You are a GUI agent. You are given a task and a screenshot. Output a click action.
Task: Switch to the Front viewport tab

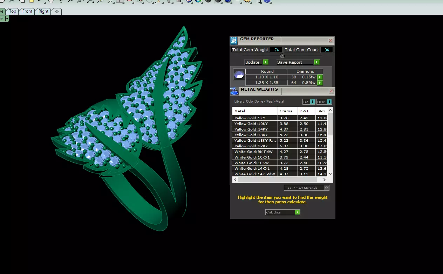tap(27, 11)
